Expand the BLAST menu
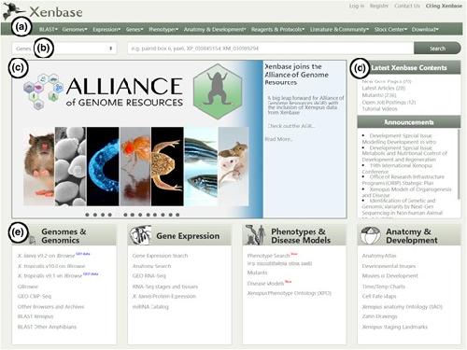The height and width of the screenshot is (350, 467). tap(49, 29)
